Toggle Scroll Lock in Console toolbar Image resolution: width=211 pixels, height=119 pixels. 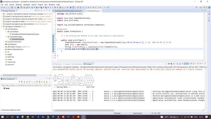(180, 64)
